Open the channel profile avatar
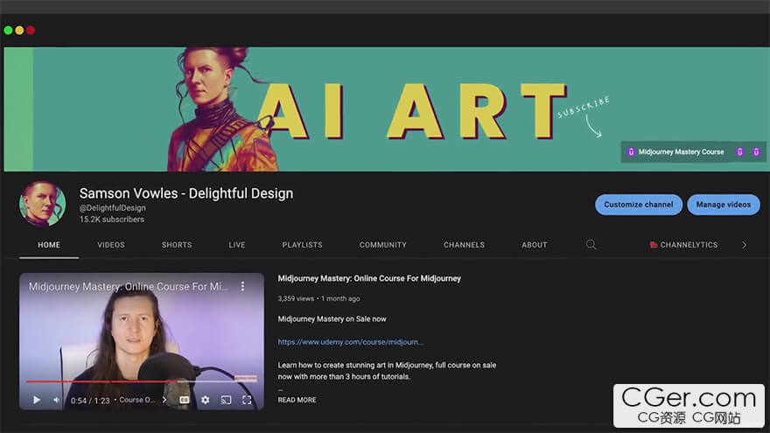Screen dimensions: 770x433 point(42,204)
